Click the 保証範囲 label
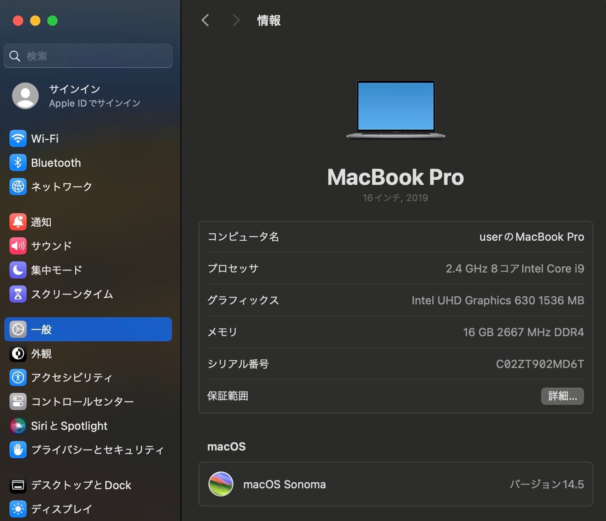The height and width of the screenshot is (521, 606). coord(228,396)
